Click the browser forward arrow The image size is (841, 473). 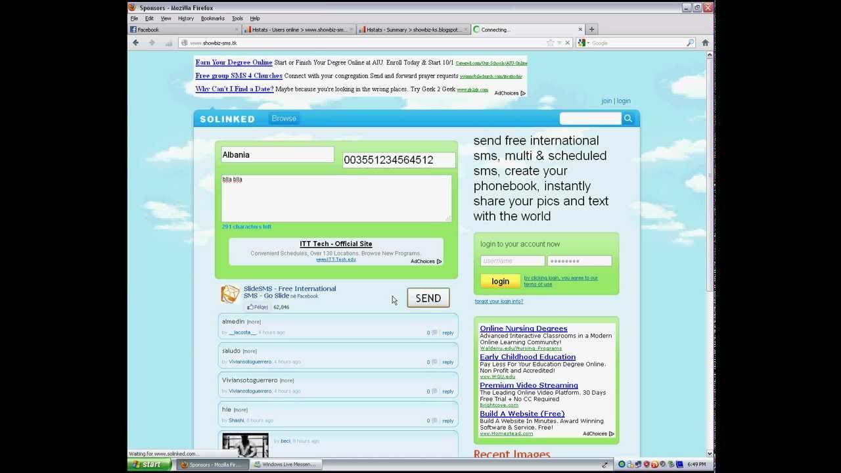pyautogui.click(x=152, y=43)
